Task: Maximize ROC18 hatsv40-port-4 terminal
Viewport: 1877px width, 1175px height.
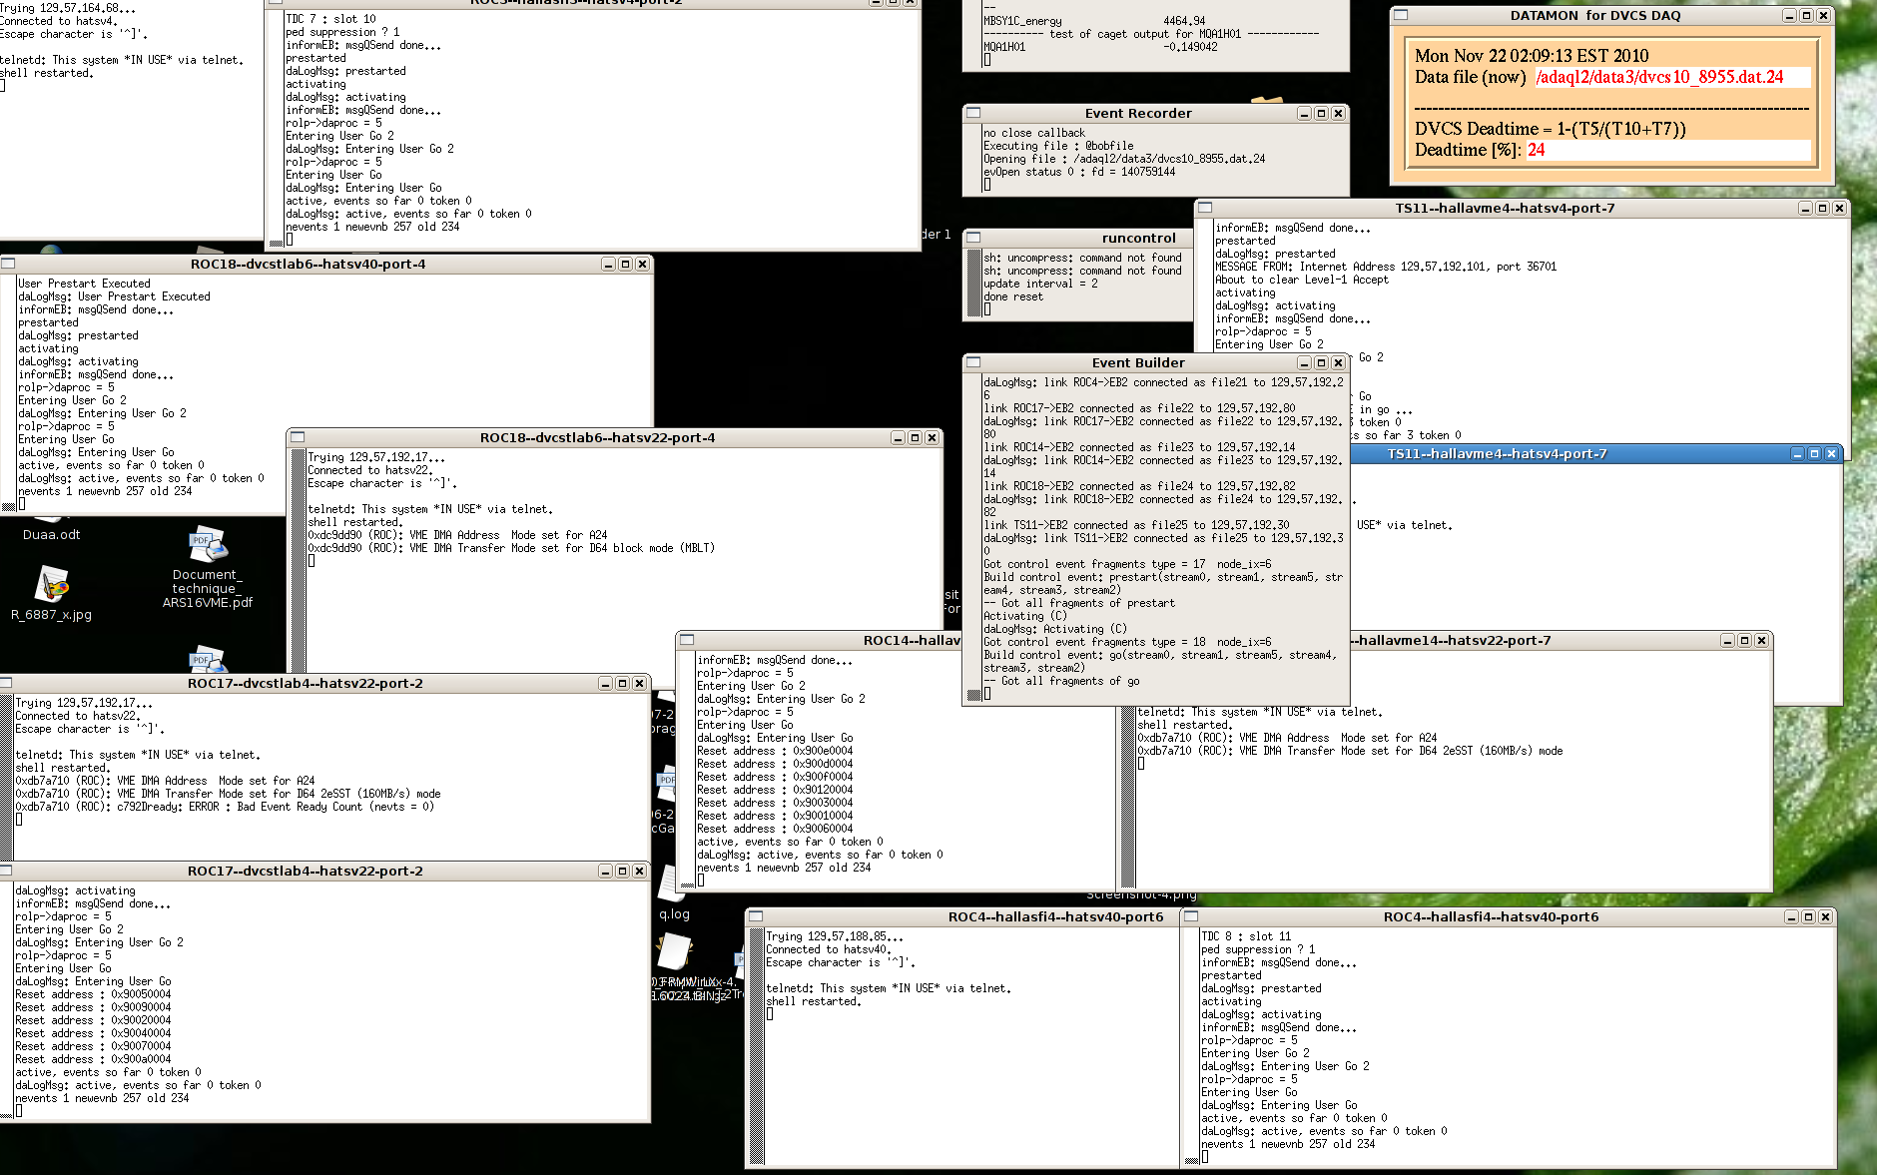Action: tap(625, 265)
